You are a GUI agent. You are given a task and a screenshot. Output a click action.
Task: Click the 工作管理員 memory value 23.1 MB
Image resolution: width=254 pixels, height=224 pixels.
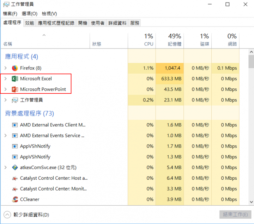pyautogui.click(x=173, y=100)
